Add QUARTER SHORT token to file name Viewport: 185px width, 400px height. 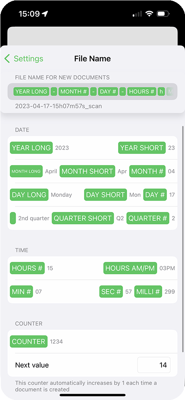[83, 218]
